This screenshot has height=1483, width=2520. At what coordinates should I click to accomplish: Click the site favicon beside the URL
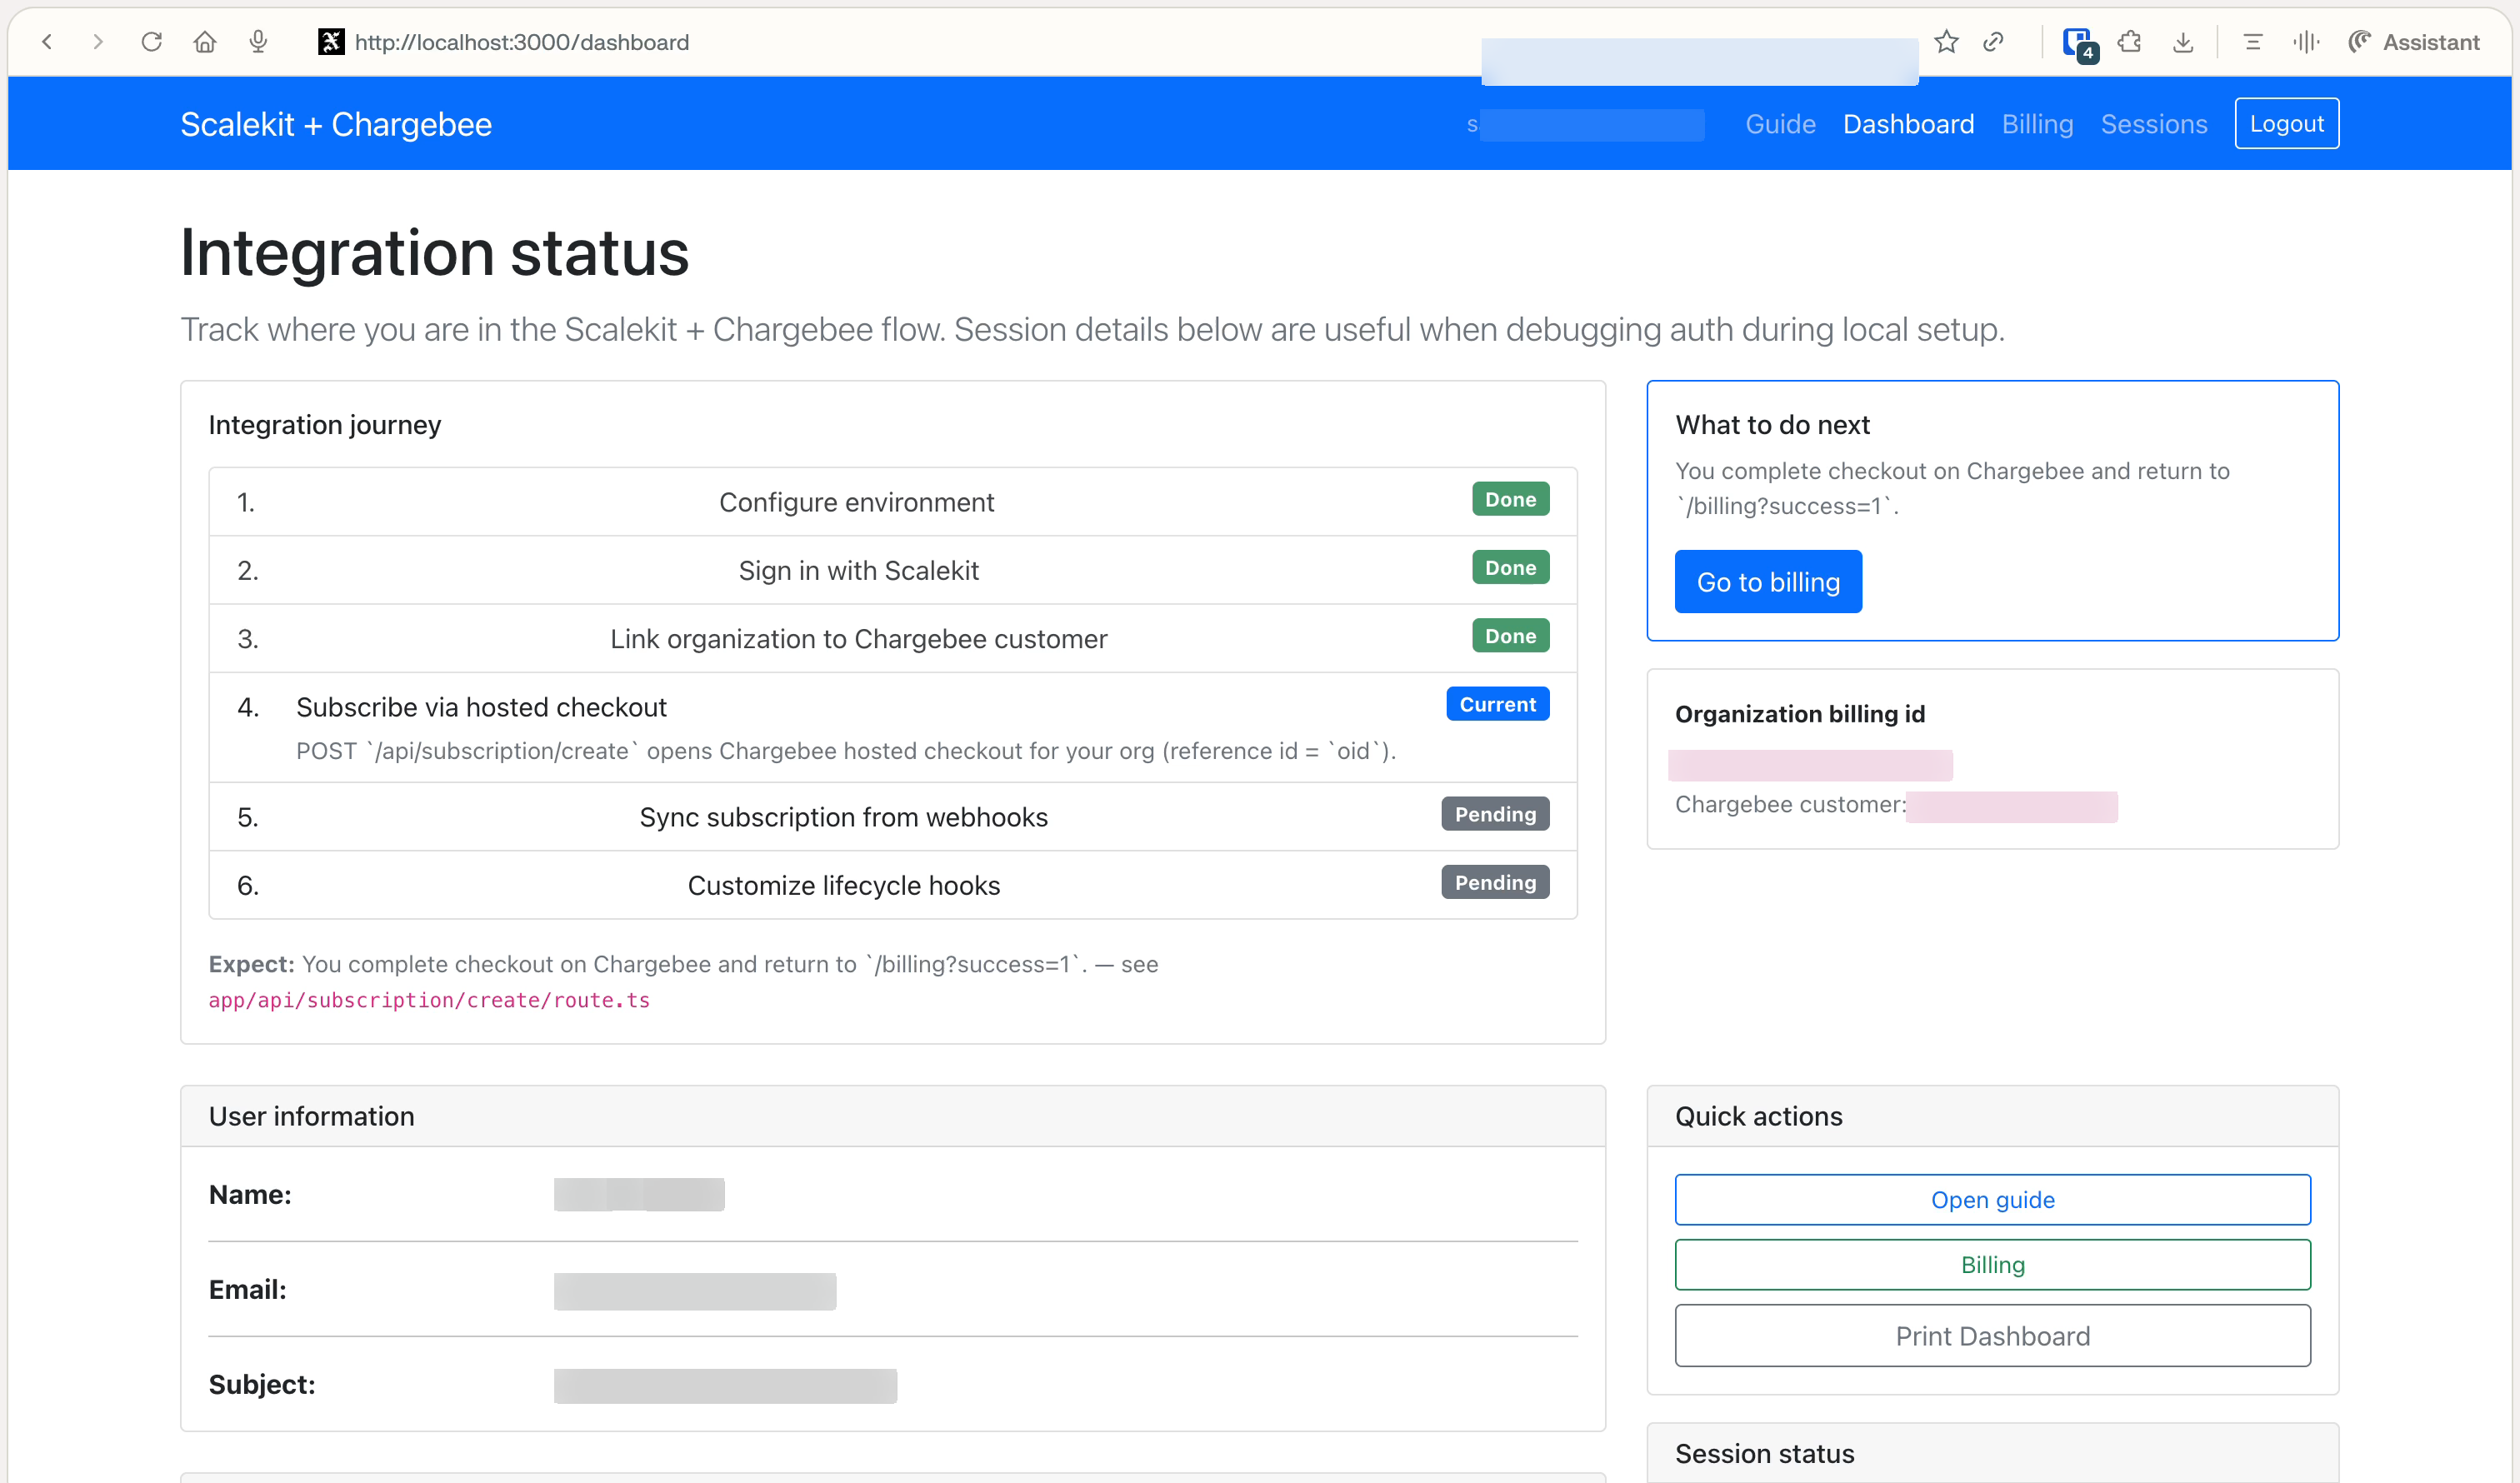[331, 42]
